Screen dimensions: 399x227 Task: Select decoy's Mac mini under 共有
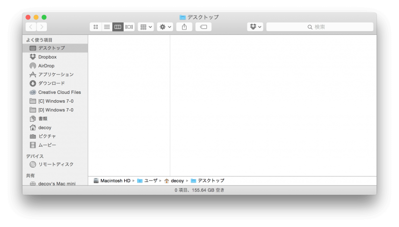(55, 183)
